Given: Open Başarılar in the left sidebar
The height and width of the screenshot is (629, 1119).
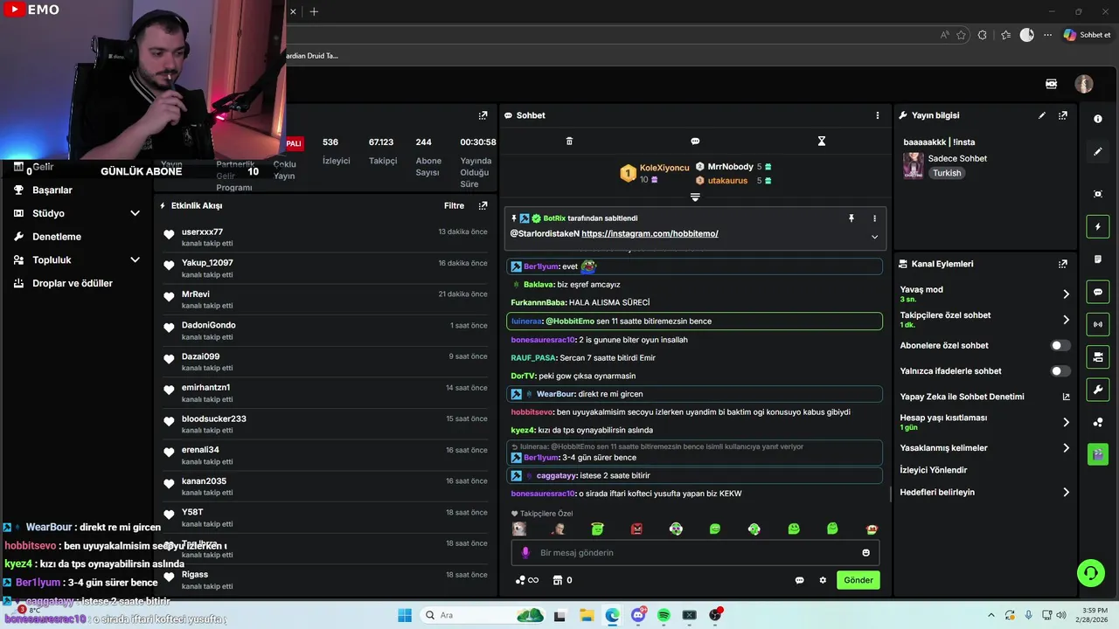Looking at the screenshot, I should point(52,190).
